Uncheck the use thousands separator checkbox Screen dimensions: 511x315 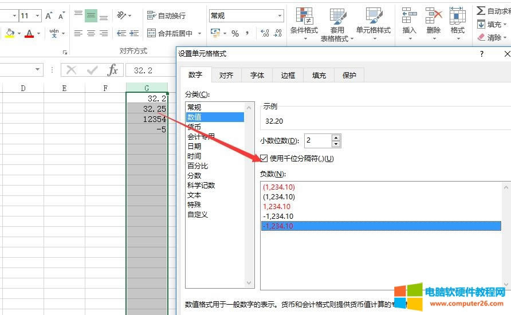click(264, 158)
